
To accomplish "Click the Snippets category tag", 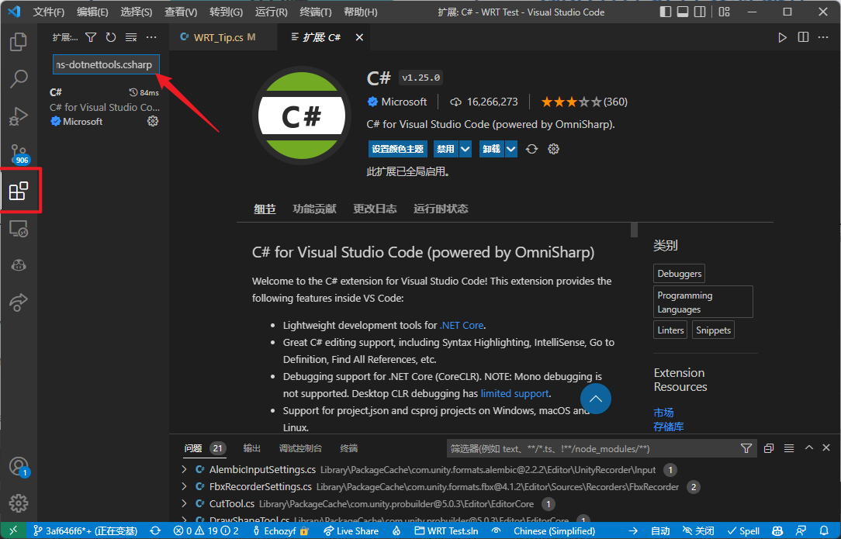I will pyautogui.click(x=713, y=330).
